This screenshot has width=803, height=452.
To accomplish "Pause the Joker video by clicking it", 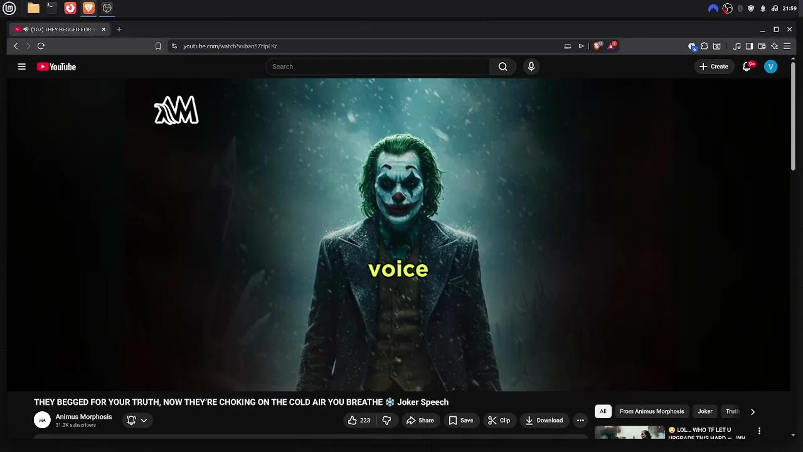I will pyautogui.click(x=398, y=234).
